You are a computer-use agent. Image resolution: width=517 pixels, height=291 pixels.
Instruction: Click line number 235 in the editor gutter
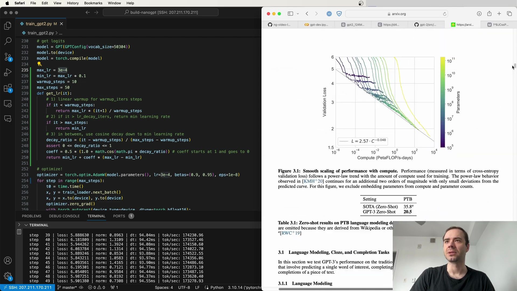point(25,70)
